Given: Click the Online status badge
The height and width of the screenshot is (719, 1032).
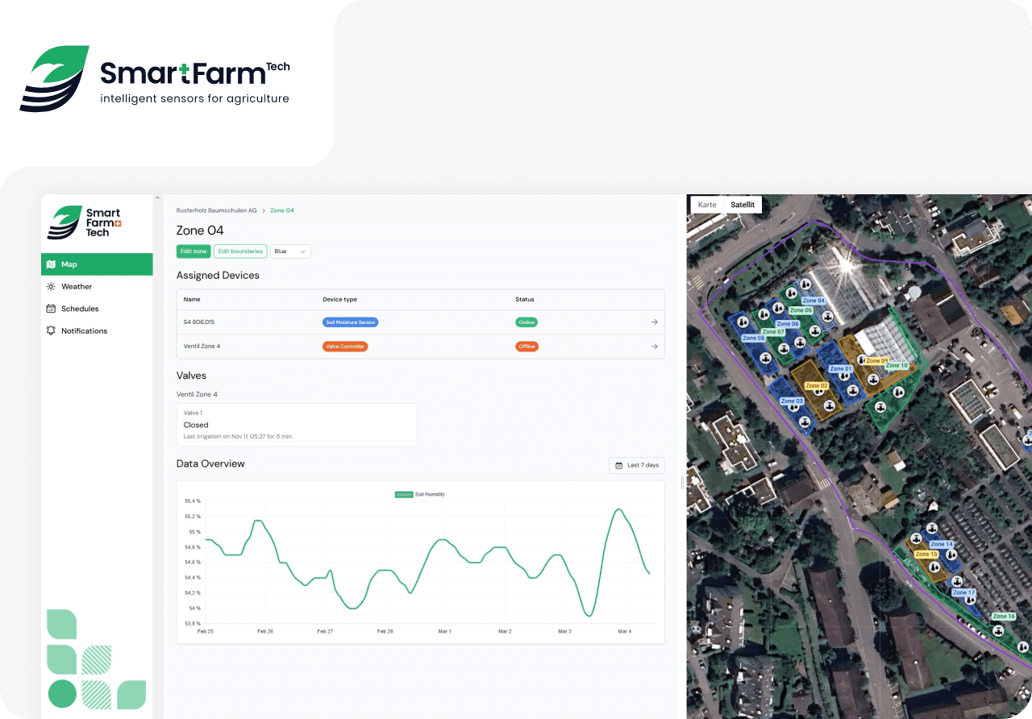Looking at the screenshot, I should point(526,322).
